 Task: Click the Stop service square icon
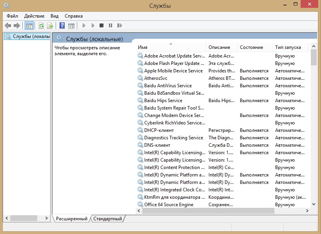pos(102,25)
